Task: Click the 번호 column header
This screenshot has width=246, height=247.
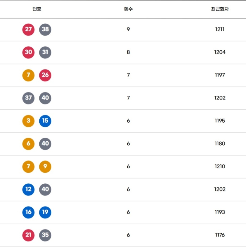Action: pyautogui.click(x=37, y=9)
